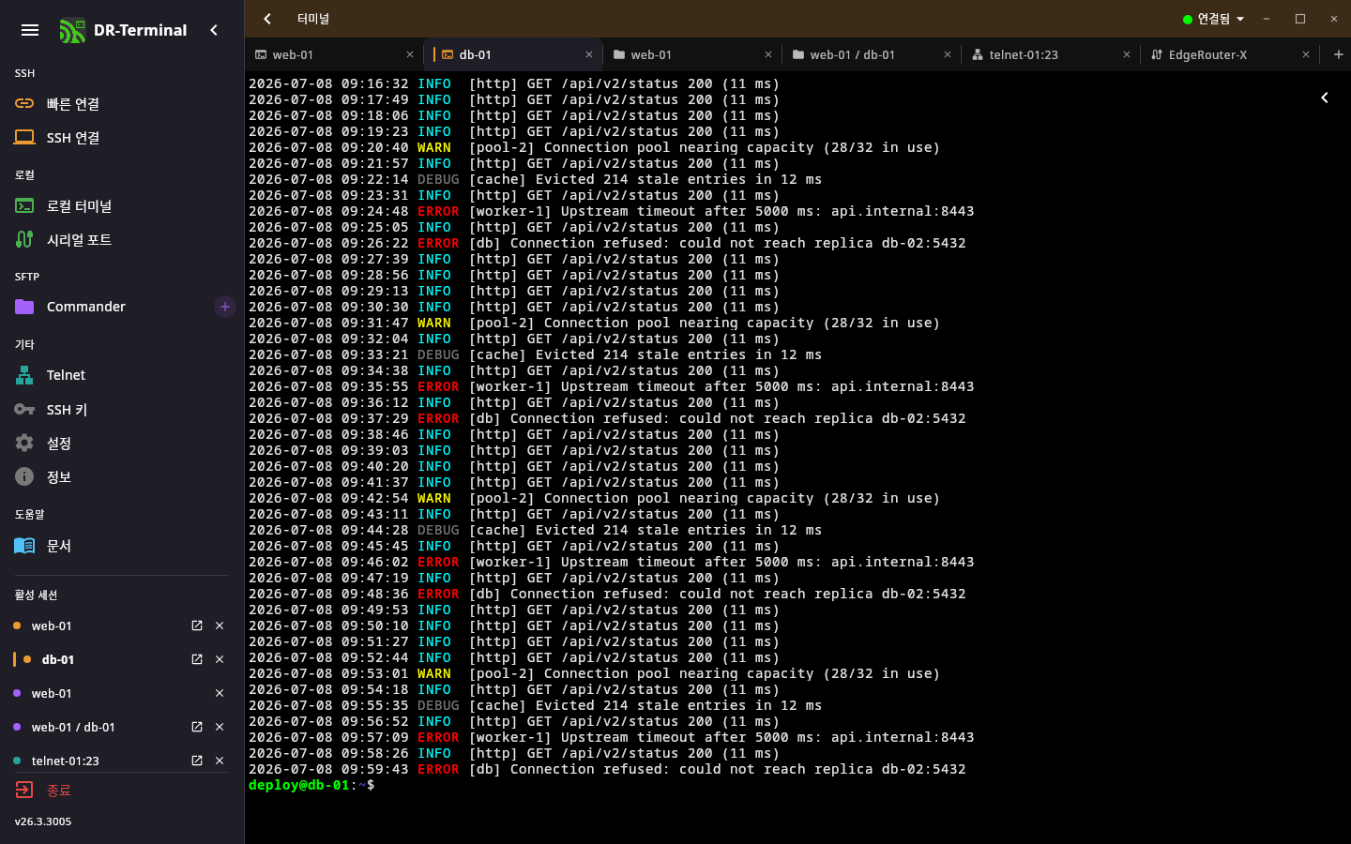Open 정보 info page

pyautogui.click(x=120, y=477)
